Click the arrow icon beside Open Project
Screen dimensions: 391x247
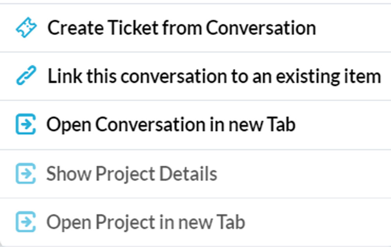click(26, 222)
